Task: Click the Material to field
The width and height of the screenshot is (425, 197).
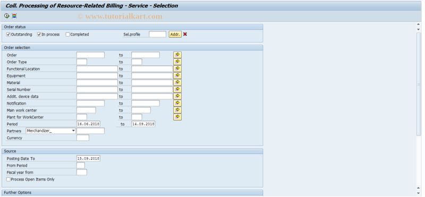Action: click(x=152, y=83)
